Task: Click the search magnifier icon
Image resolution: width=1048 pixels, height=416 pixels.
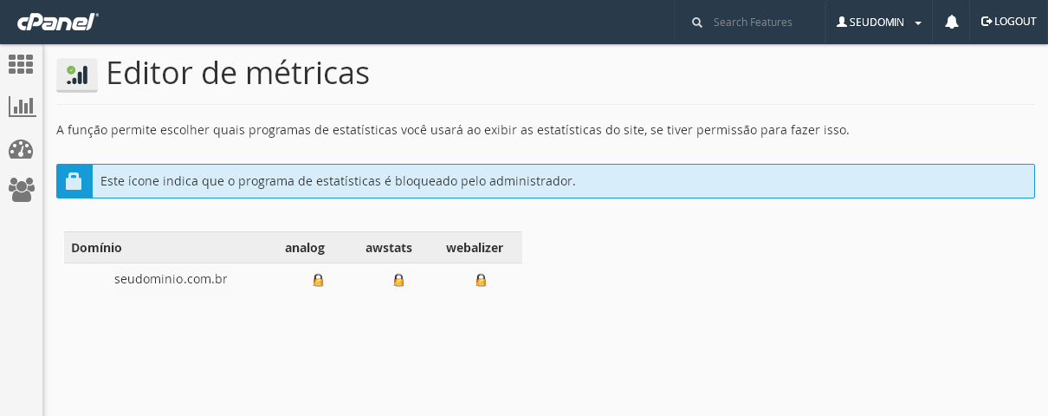Action: point(697,23)
